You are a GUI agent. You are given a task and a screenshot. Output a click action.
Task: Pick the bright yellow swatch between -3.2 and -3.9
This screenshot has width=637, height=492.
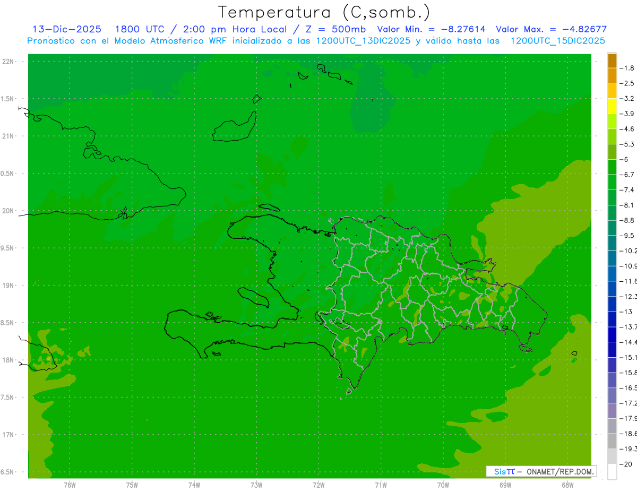coord(612,106)
